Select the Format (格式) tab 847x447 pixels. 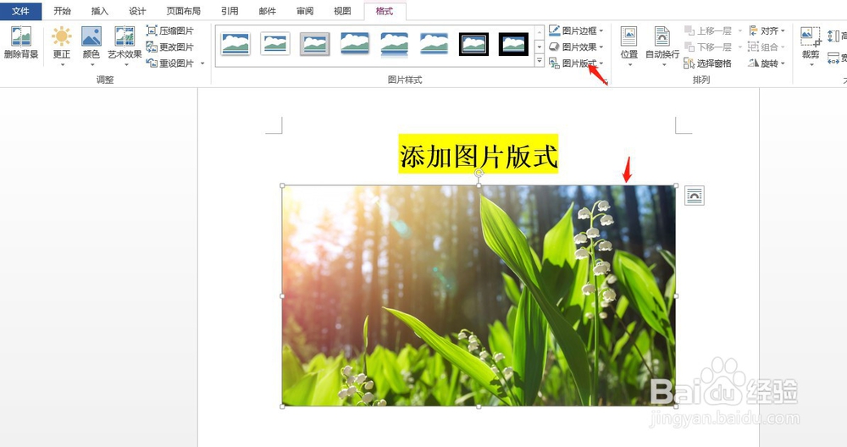(x=385, y=11)
